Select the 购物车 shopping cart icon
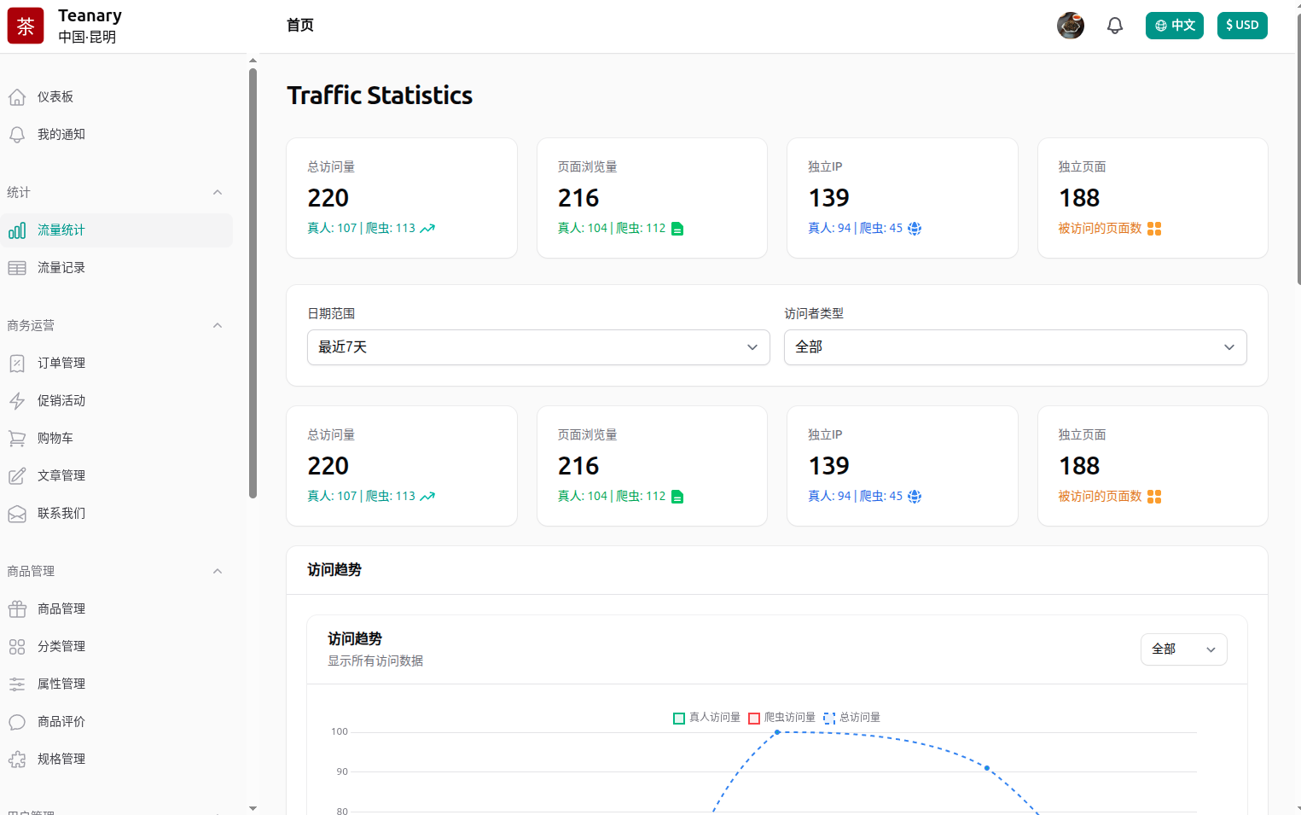 17,438
